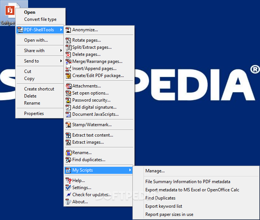The width and height of the screenshot is (260, 220).
Task: Click the About info icon
Action: coord(68,202)
